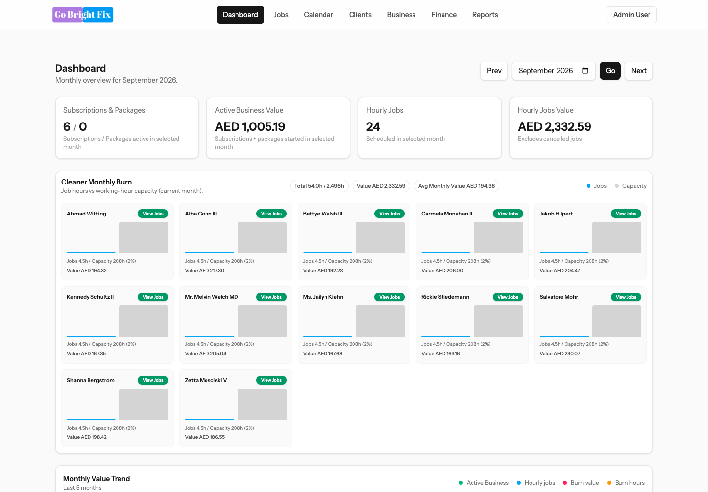Open the Business section
Screen dimensions: 708x492
(401, 15)
